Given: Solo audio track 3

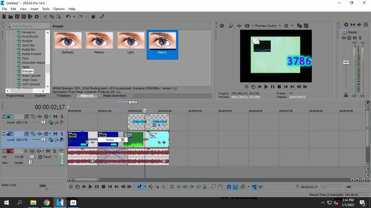Looking at the screenshot, I should pos(54,151).
